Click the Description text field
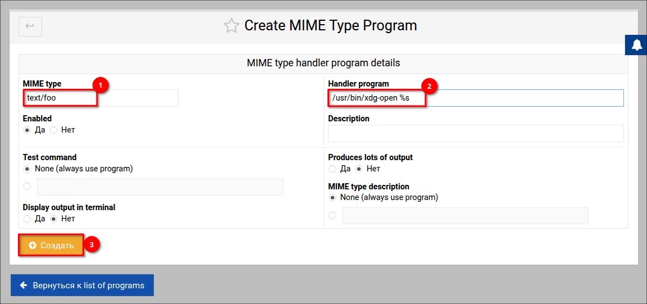Viewport: 647px width, 304px height. 475,133
